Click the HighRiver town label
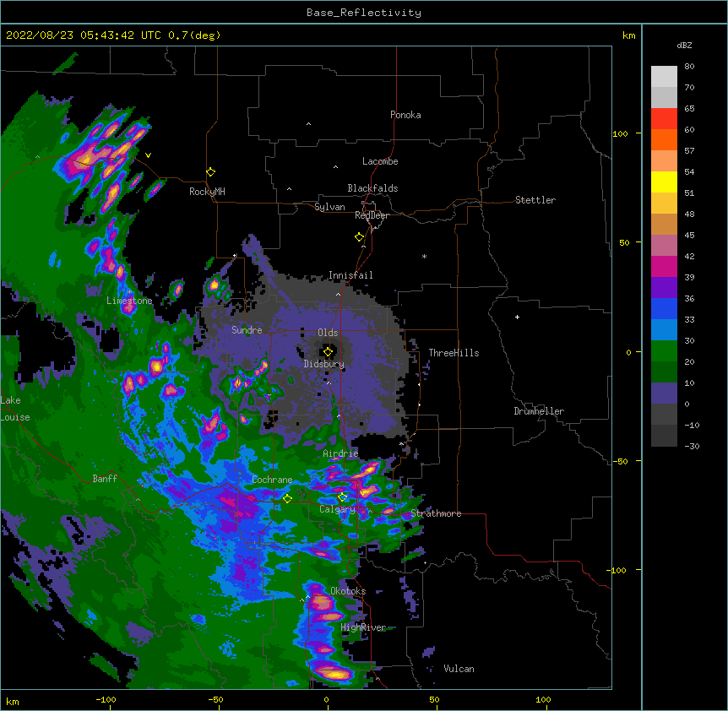The height and width of the screenshot is (711, 728). click(x=363, y=627)
